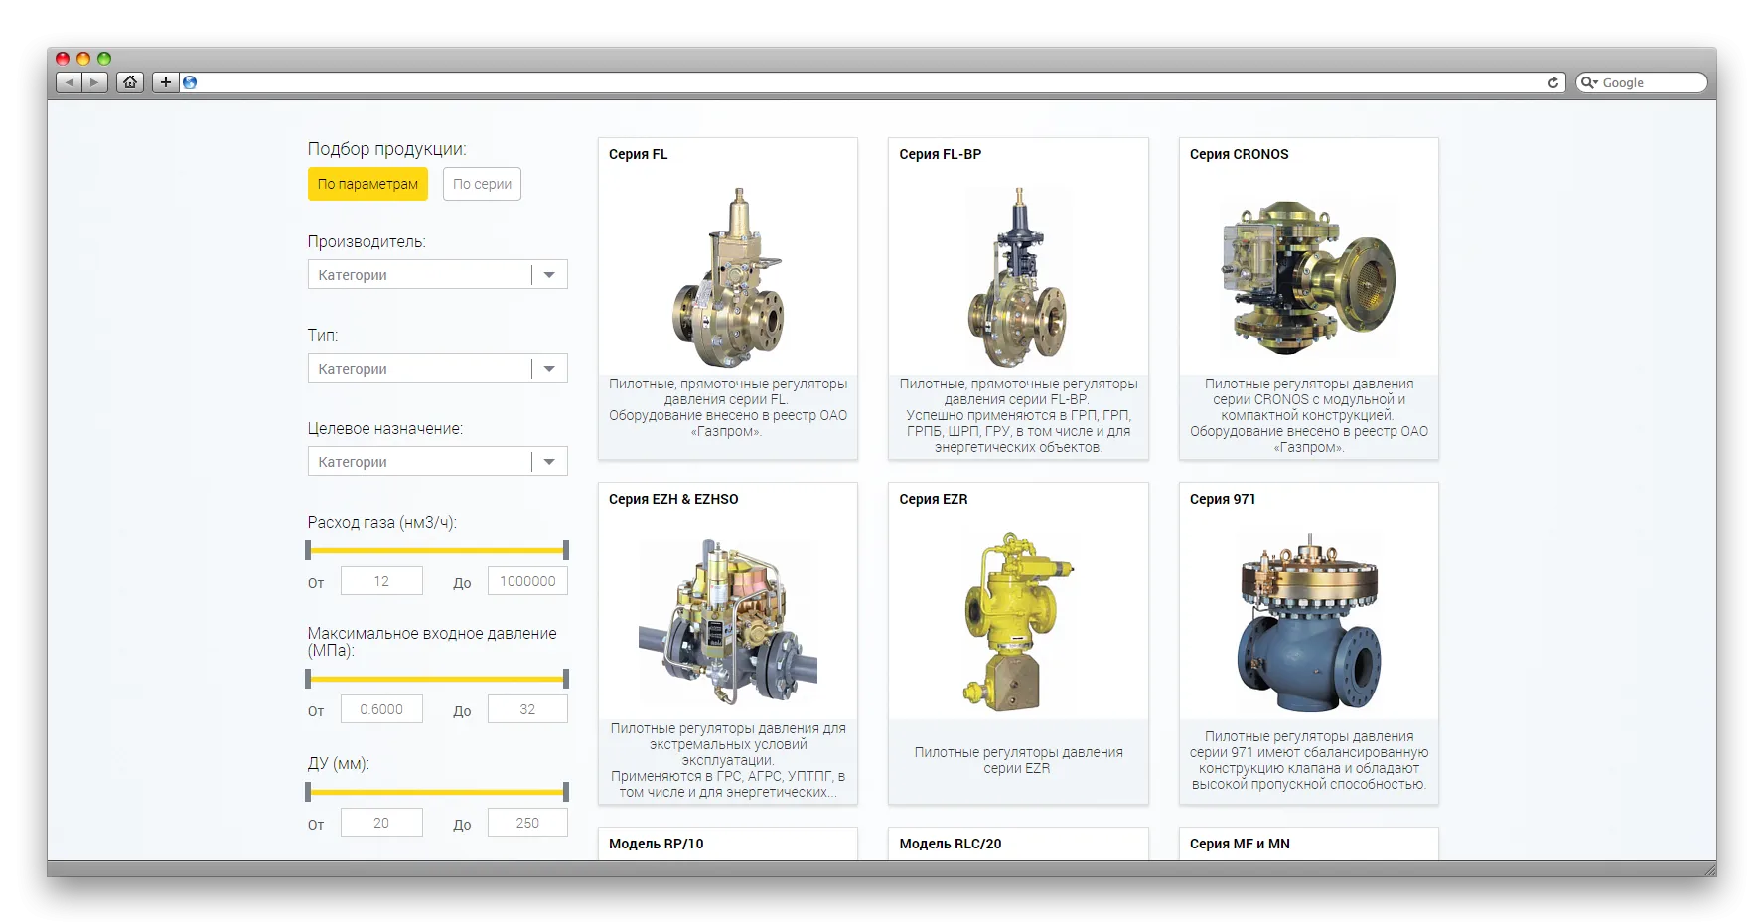
Task: Click the EZH & EZHSO description text
Action: (x=728, y=760)
